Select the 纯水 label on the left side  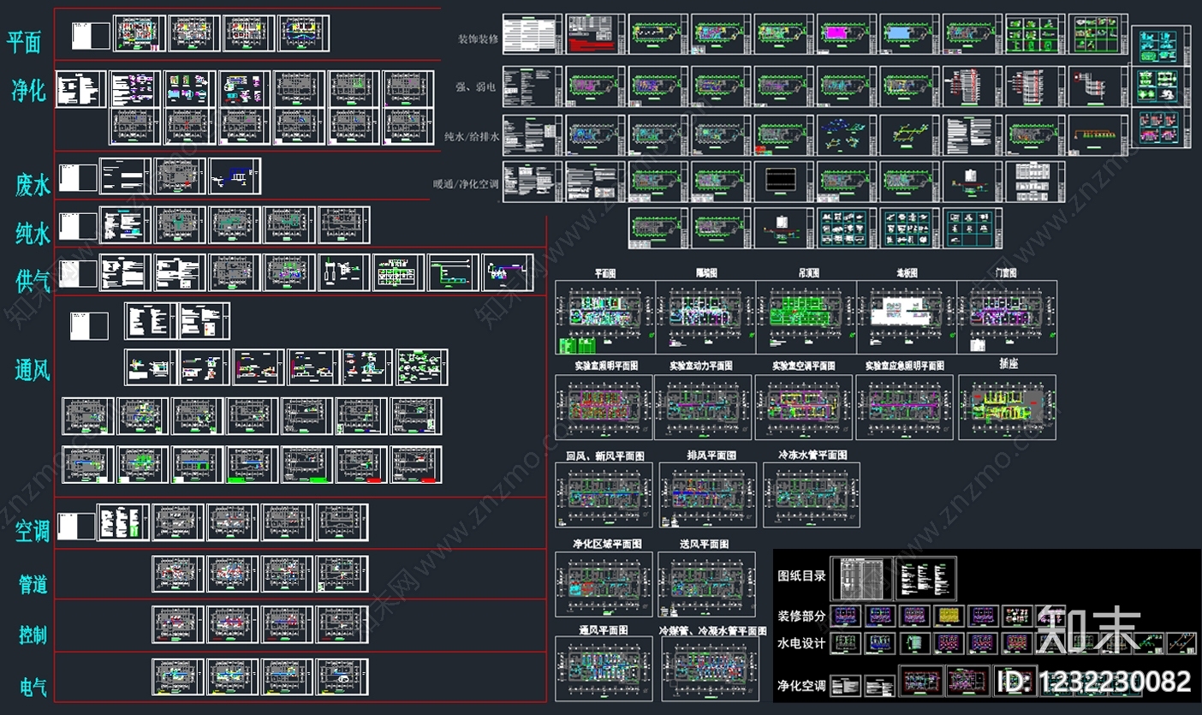(33, 233)
